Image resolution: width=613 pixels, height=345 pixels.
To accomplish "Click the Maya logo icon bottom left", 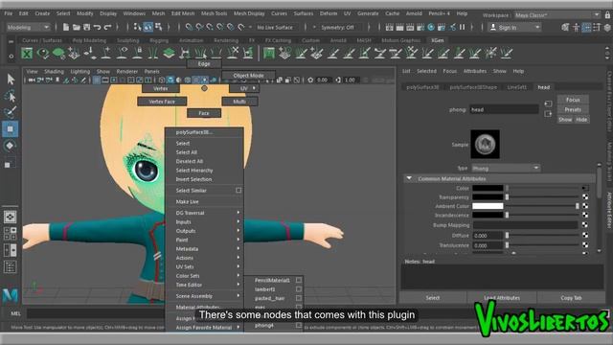I will tap(10, 294).
